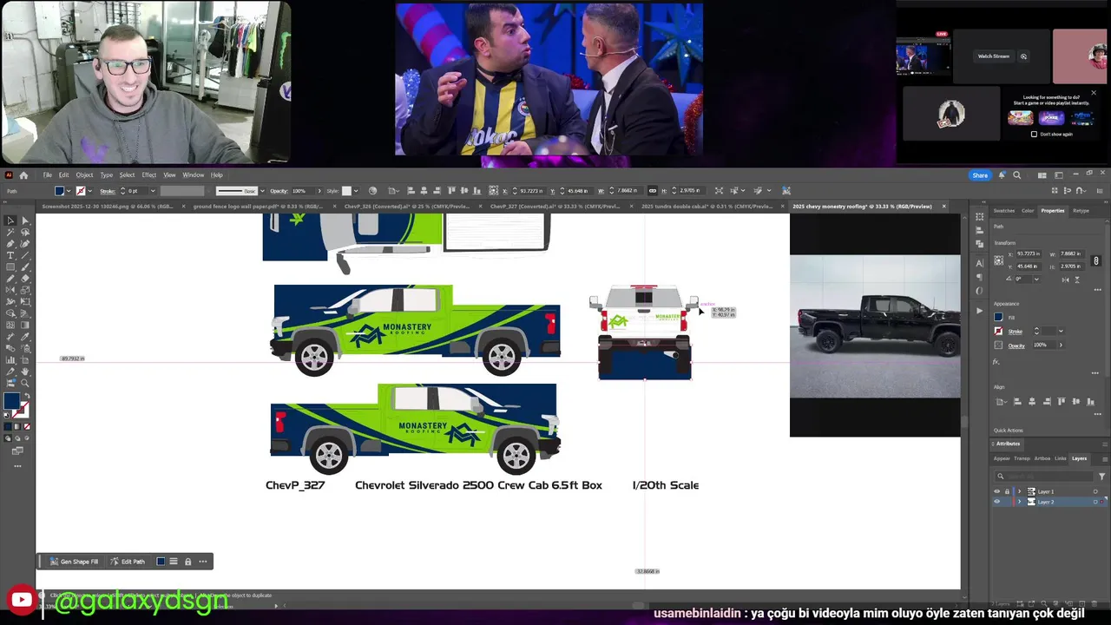
Task: Open stroke weight dropdown in control bar
Action: coord(153,190)
